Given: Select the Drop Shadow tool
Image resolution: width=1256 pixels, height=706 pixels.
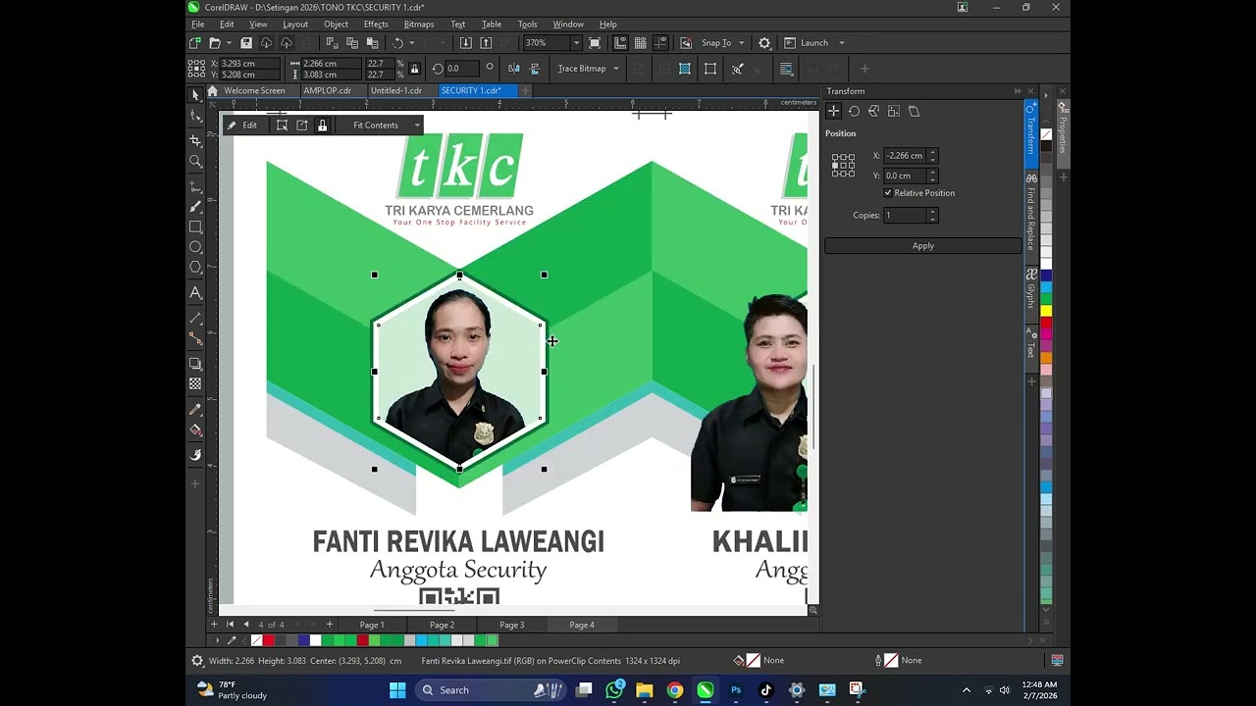Looking at the screenshot, I should click(x=195, y=364).
